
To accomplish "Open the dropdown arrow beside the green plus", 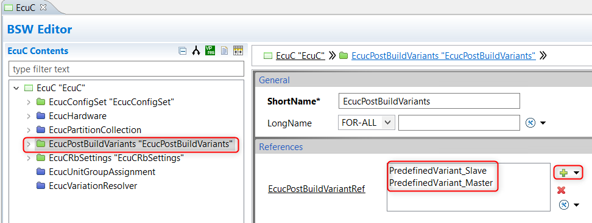I will (x=576, y=173).
